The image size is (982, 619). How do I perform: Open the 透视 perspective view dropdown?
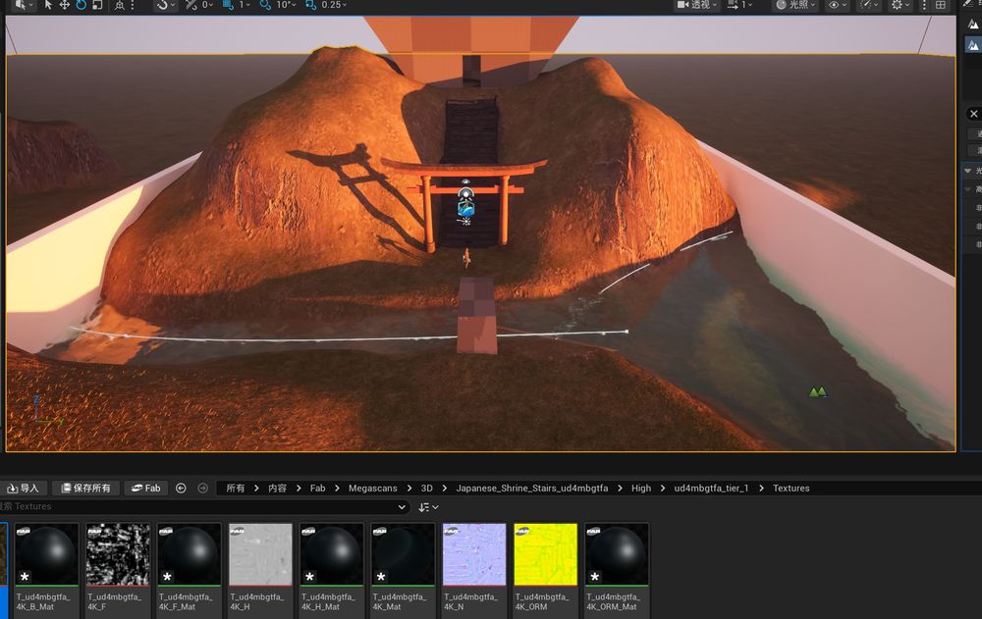click(x=697, y=5)
